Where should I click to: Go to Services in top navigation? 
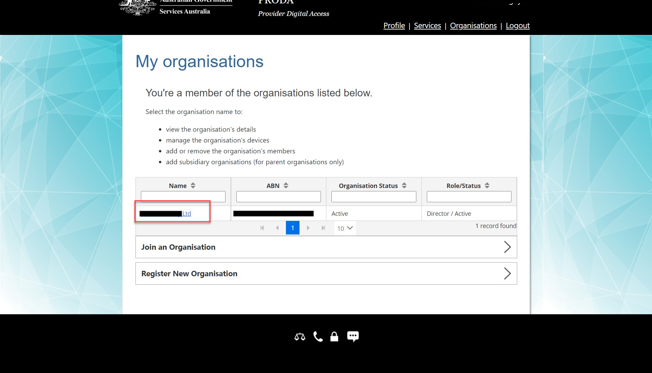pos(427,26)
